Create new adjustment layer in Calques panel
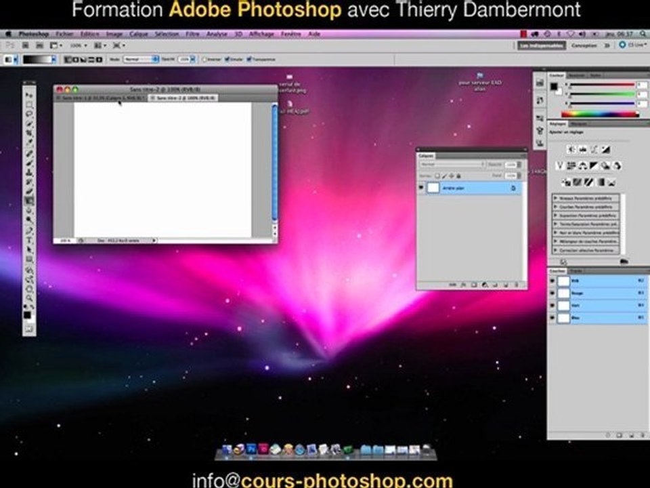This screenshot has width=650, height=488. tap(484, 285)
